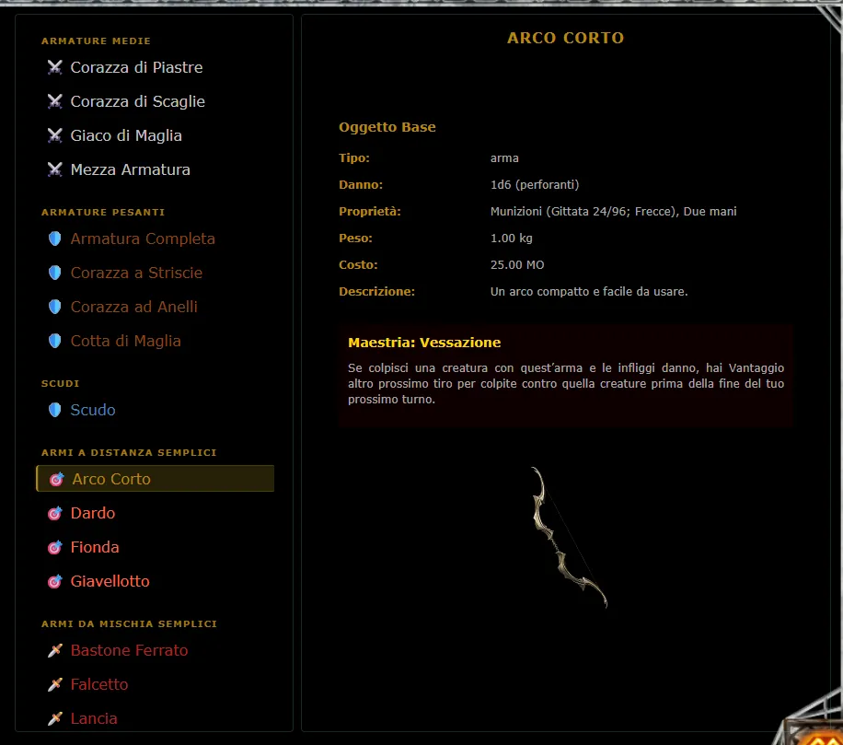The width and height of the screenshot is (843, 745).
Task: Click the dagger icon beside Falcetto
Action: pos(55,684)
